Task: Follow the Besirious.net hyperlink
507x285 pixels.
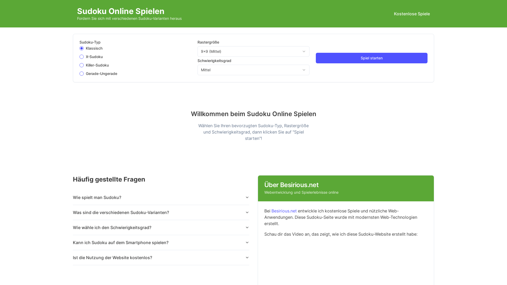Action: (x=284, y=211)
